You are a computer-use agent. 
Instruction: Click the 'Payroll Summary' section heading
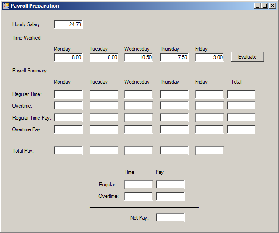pyautogui.click(x=29, y=71)
